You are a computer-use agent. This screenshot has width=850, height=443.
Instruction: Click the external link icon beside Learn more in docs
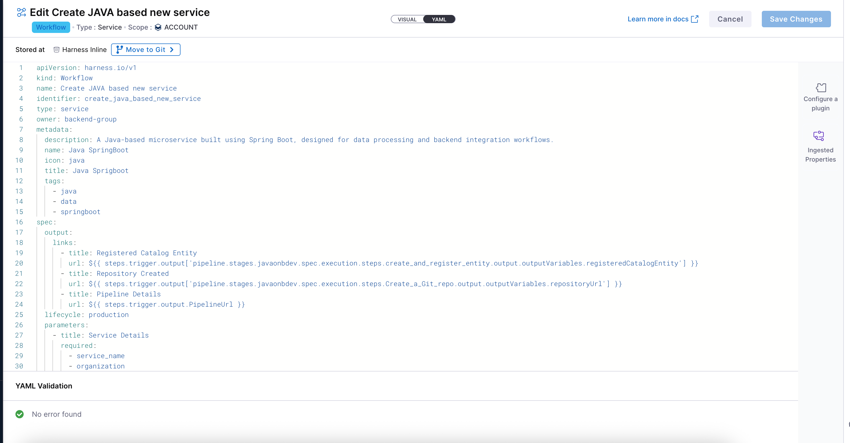click(x=695, y=19)
